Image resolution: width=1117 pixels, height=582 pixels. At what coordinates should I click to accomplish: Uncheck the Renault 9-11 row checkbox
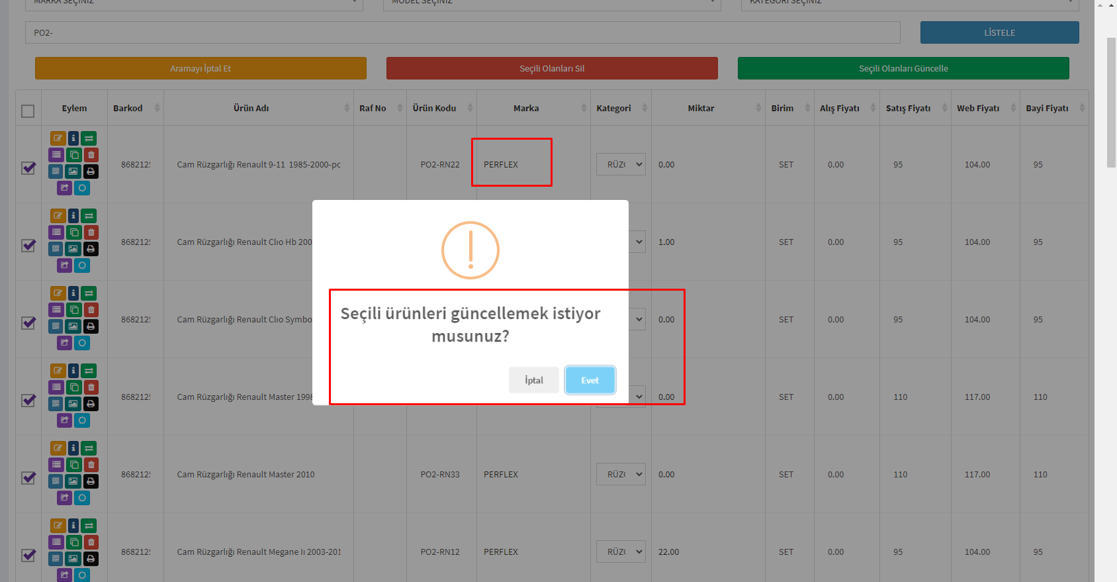click(x=28, y=168)
